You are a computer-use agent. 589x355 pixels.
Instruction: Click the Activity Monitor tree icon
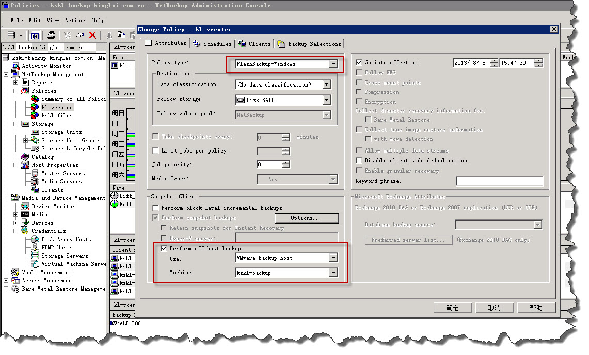pos(16,66)
